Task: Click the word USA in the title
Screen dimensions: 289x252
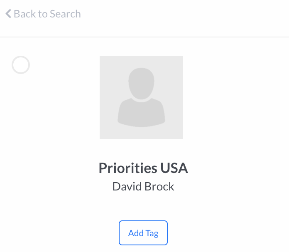Action: pos(174,168)
